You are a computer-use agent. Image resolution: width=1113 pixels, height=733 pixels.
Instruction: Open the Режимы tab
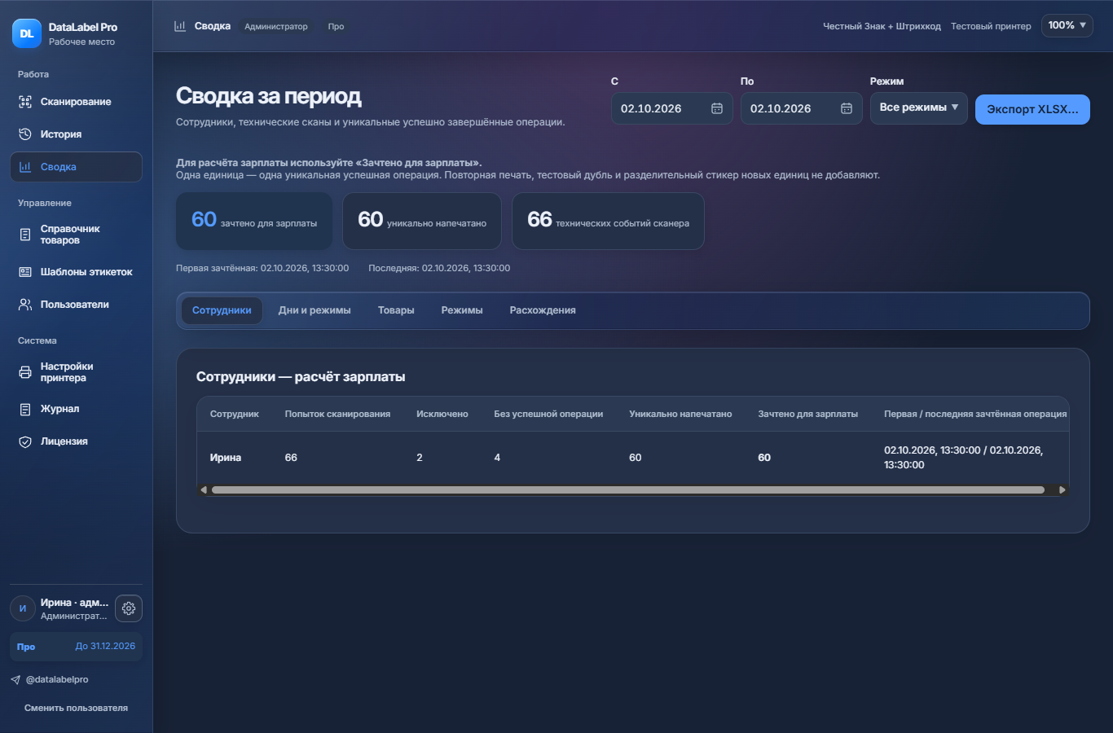coord(462,310)
